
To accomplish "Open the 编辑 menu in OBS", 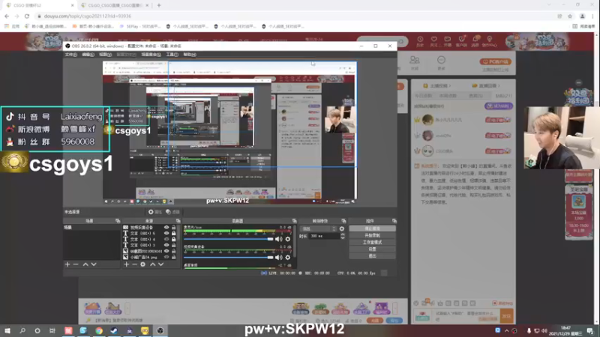I will tap(88, 55).
